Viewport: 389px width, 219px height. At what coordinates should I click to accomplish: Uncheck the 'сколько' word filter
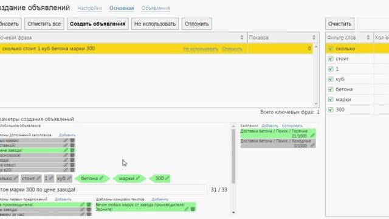click(x=331, y=49)
